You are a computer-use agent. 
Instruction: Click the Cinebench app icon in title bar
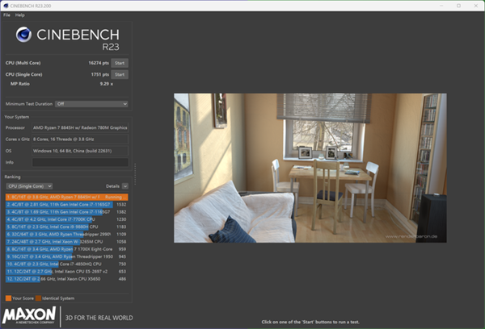[x=6, y=5]
